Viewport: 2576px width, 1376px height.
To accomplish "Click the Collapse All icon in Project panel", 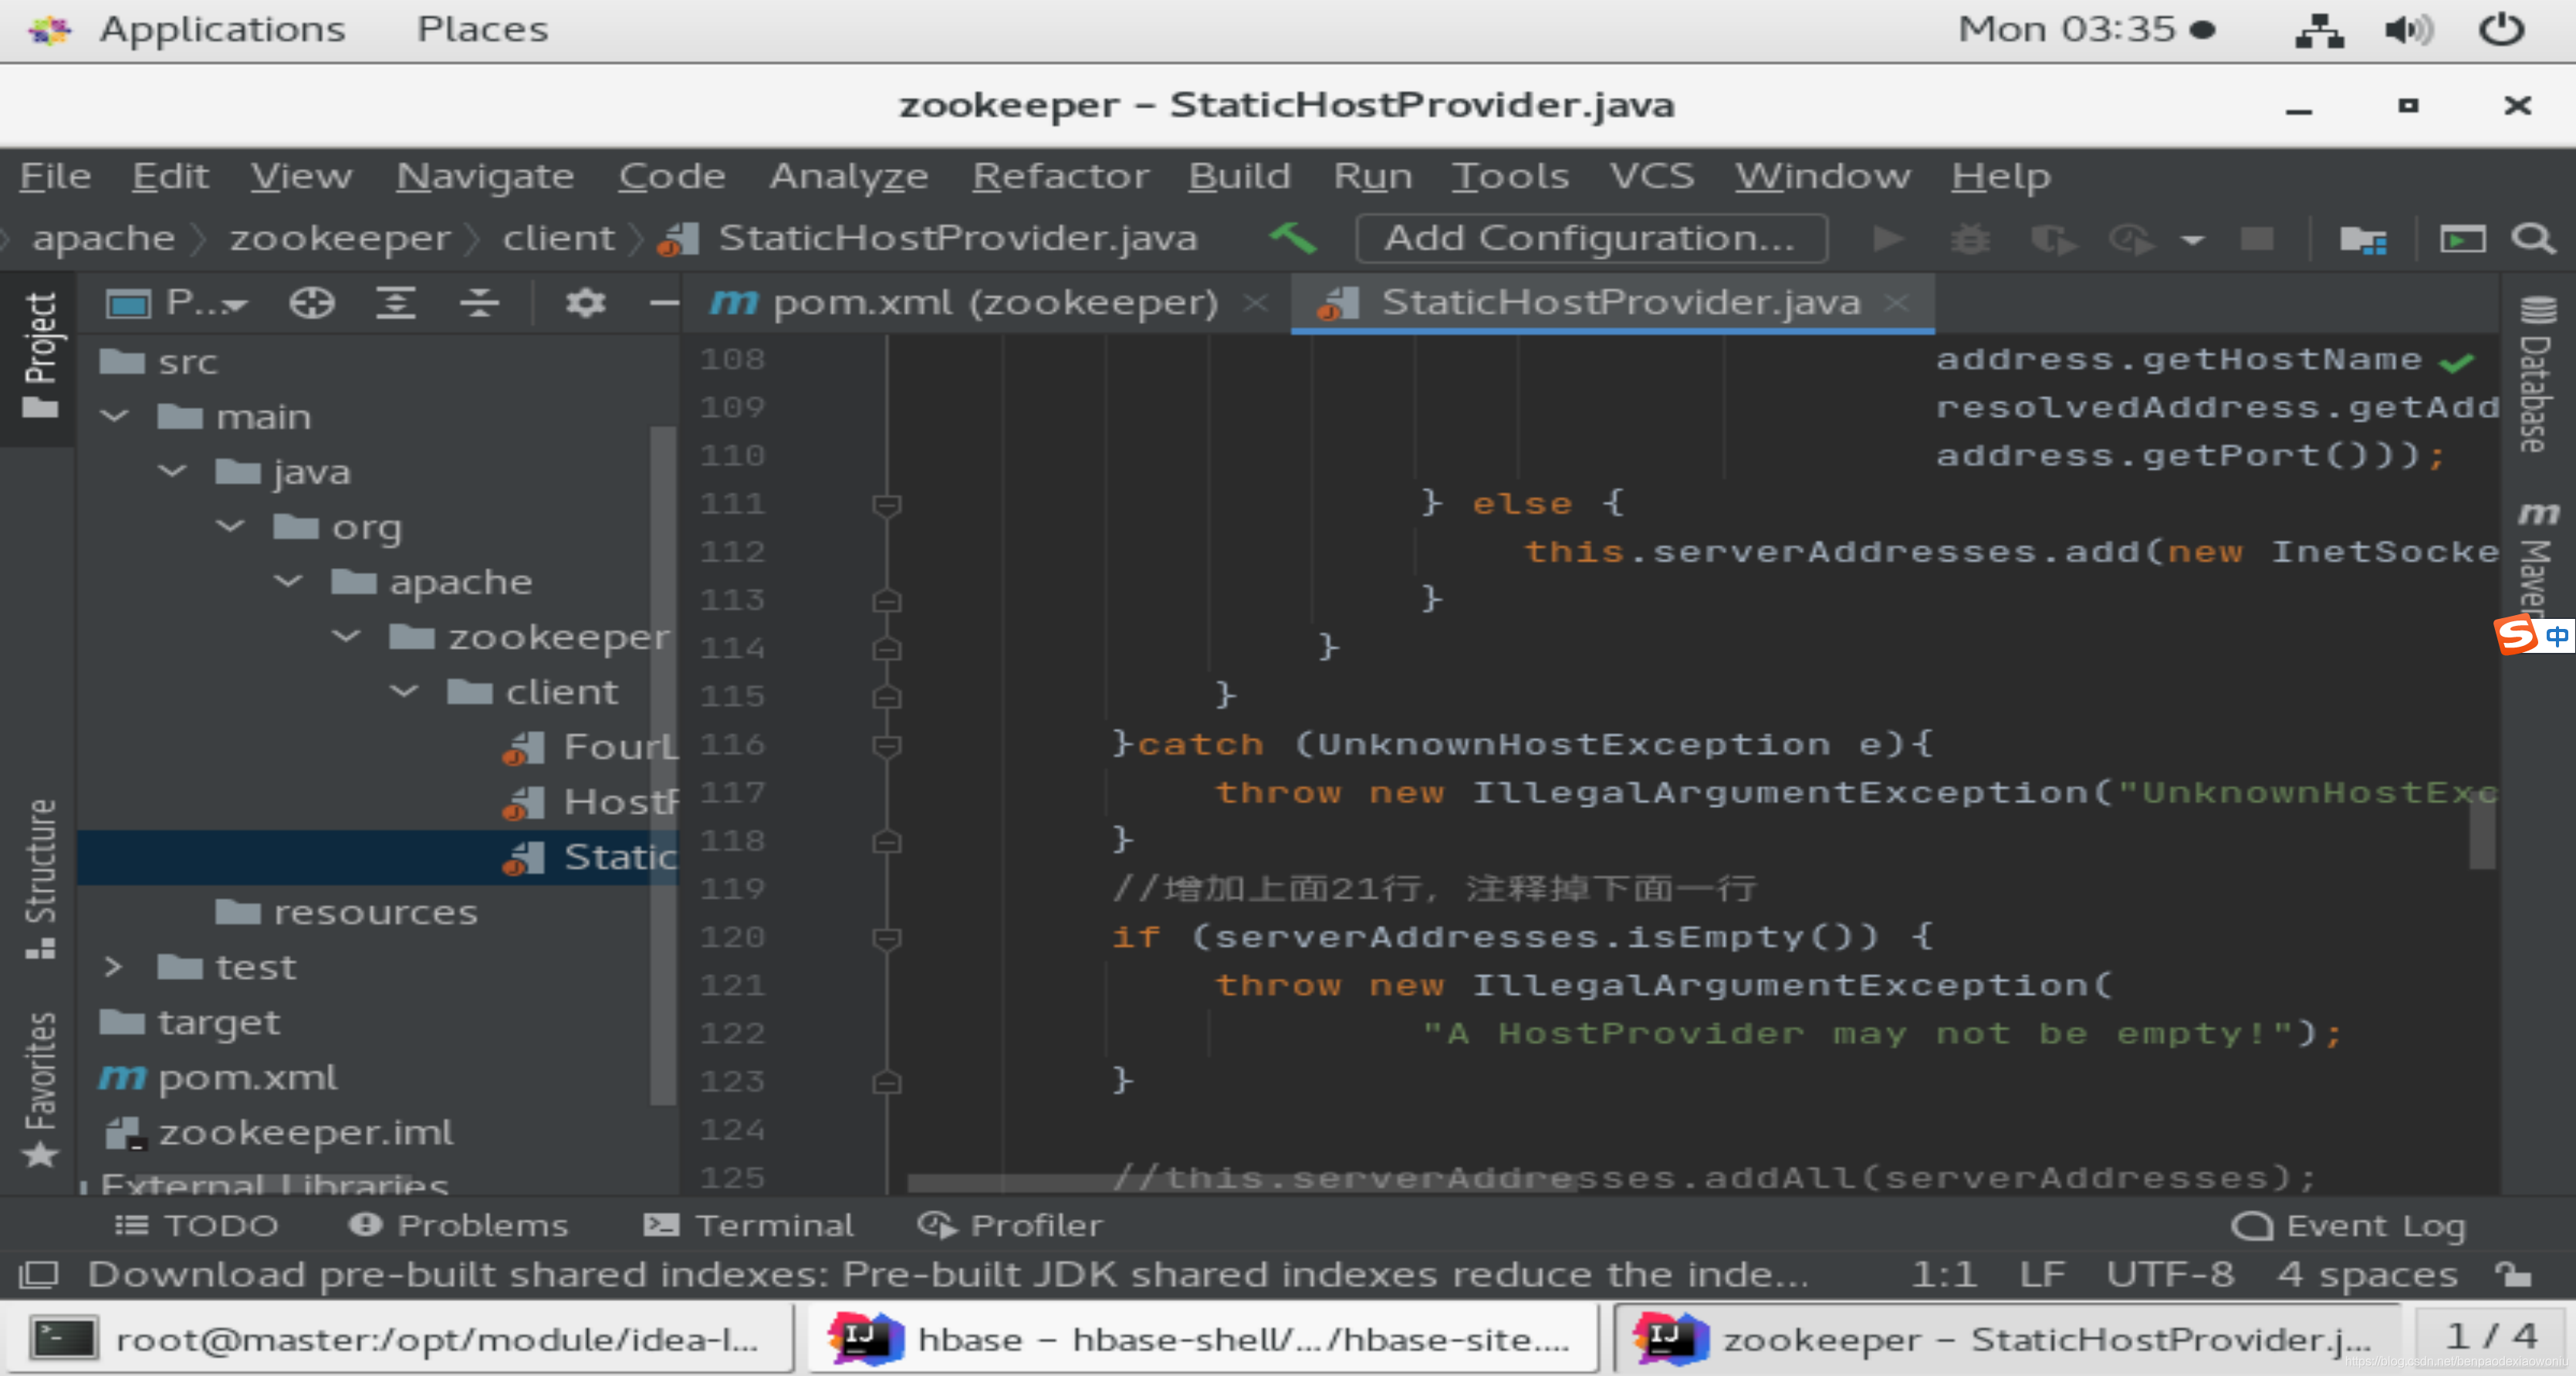I will (480, 302).
